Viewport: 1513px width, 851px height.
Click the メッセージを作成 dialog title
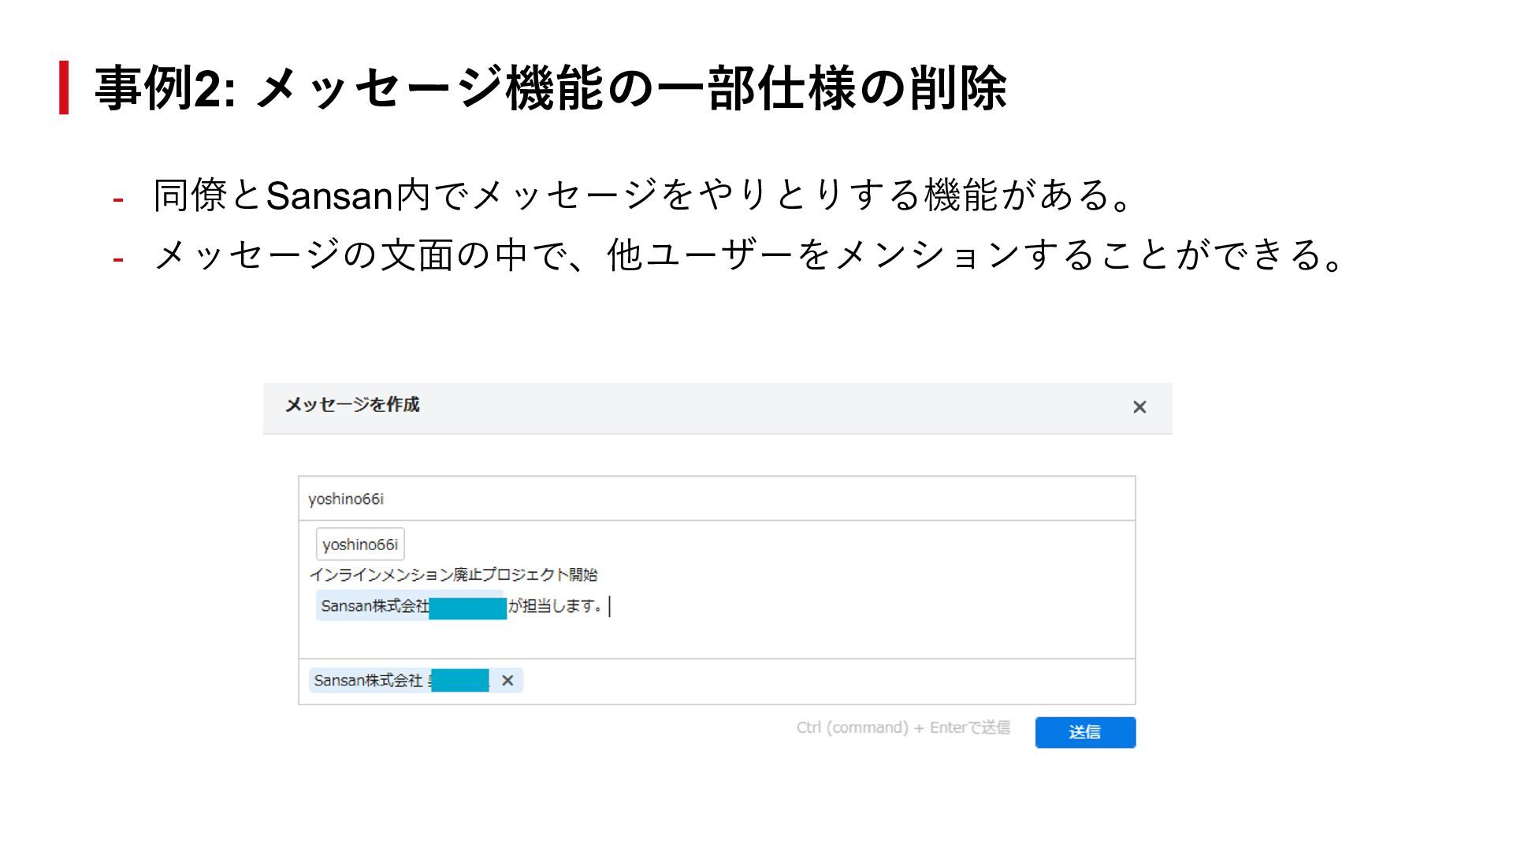click(x=351, y=405)
